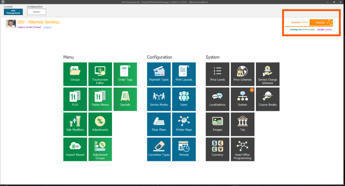Click the Locale: Common label
Screen dimensions: 345x186
pyautogui.click(x=324, y=29)
